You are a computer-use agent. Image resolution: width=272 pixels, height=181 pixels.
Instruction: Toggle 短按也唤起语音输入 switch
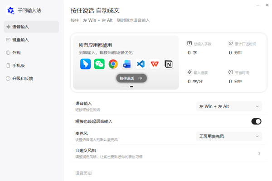click(x=256, y=121)
